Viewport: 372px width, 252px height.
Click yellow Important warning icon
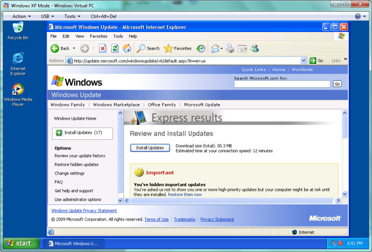(139, 172)
